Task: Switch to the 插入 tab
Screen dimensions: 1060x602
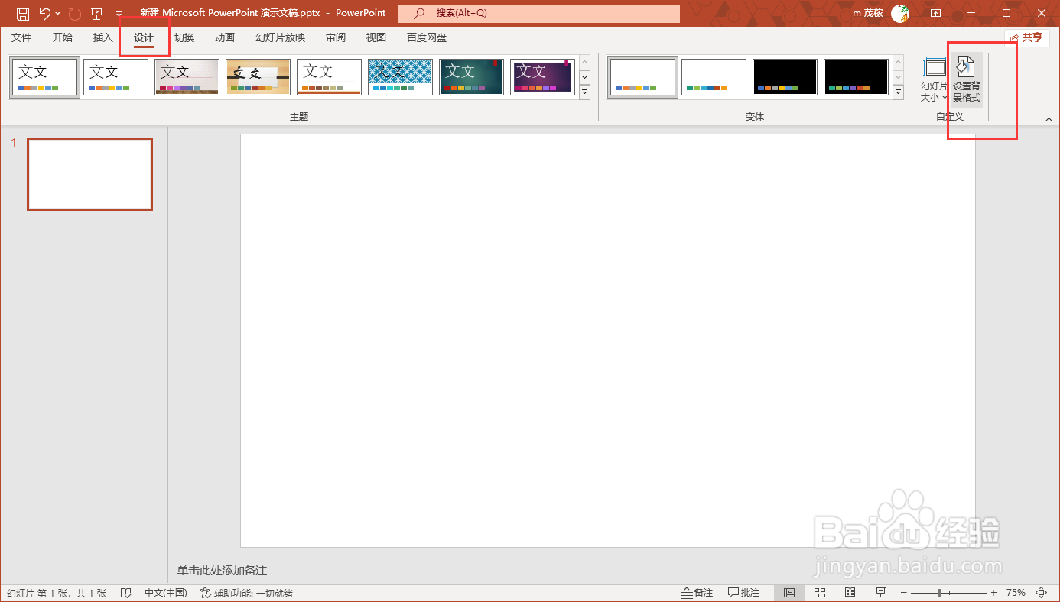Action: pyautogui.click(x=103, y=37)
